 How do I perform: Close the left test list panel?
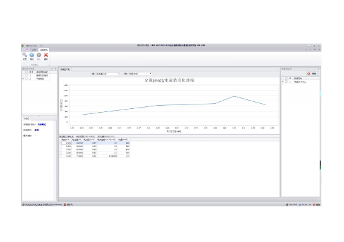(55, 69)
